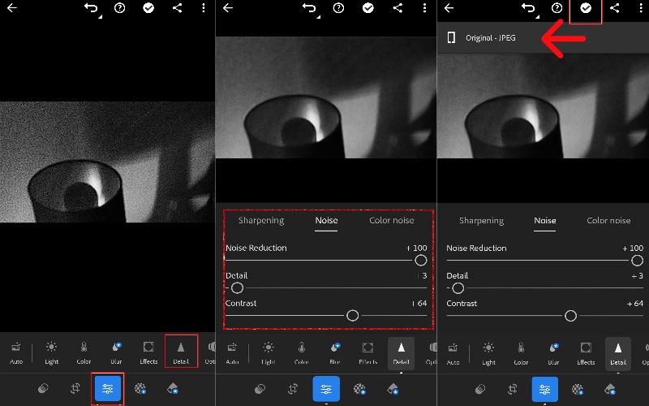Tap the back arrow in the third screenshot

pos(449,7)
